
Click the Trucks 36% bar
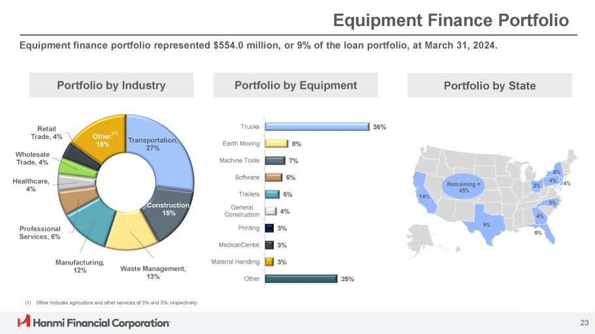pos(317,127)
